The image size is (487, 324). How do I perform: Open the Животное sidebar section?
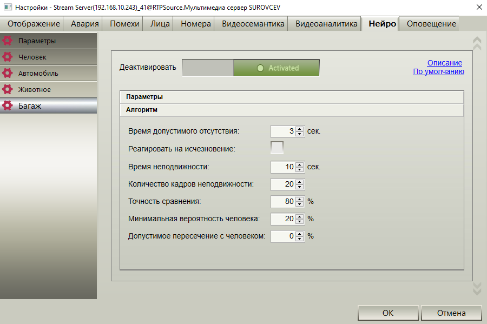(x=49, y=89)
